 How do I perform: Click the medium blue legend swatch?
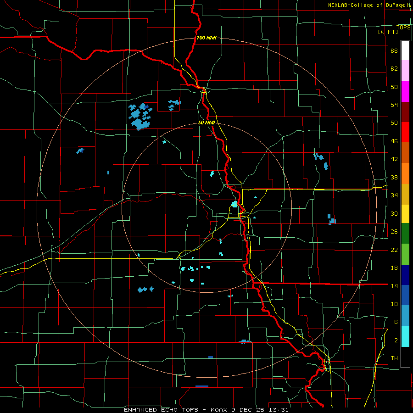coord(405,295)
